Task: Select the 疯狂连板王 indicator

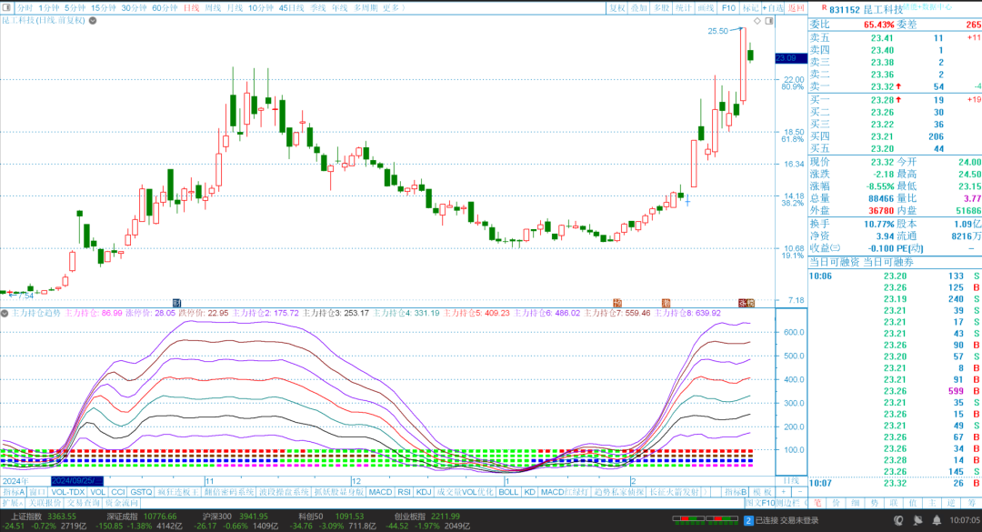Action: [178, 492]
